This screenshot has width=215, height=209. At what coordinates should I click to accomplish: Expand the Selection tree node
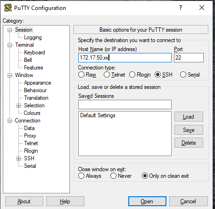click(18, 105)
